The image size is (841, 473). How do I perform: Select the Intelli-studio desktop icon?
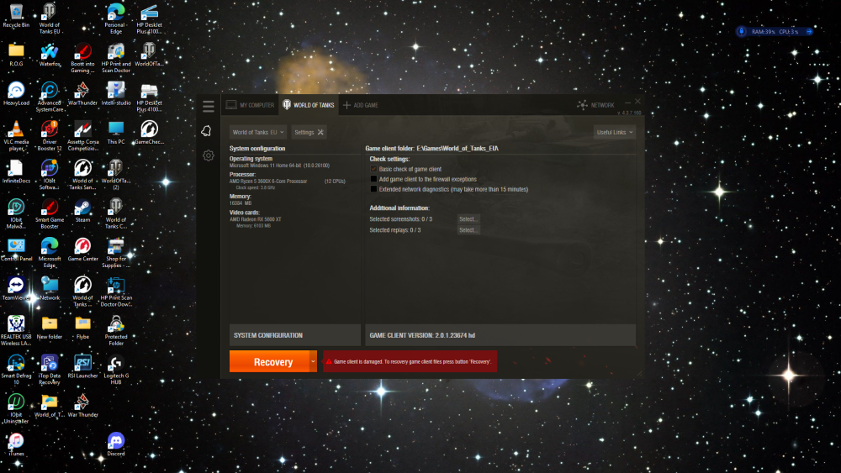point(116,94)
